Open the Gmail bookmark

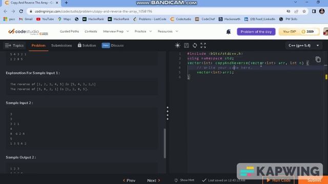coord(26,19)
